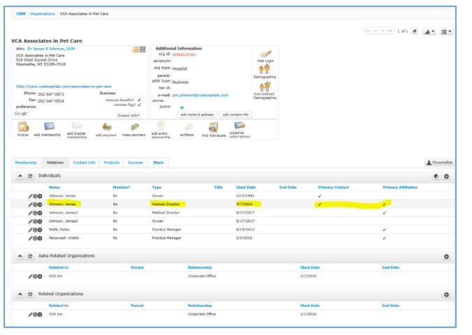This screenshot has height=335, width=472.
Task: Open the Demographics people icon
Action: pyautogui.click(x=265, y=69)
